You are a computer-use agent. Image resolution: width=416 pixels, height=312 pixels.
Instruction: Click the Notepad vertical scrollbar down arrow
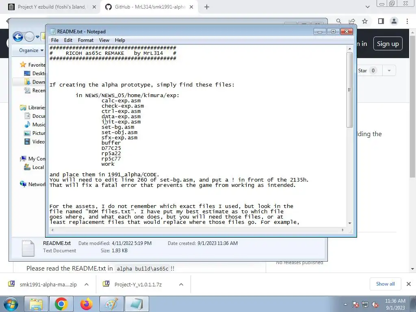[350, 223]
